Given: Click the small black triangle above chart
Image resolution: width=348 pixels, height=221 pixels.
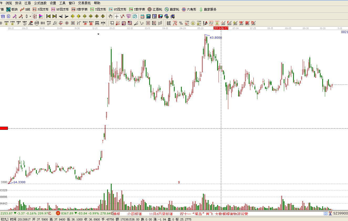Looking at the screenshot, I should [x=98, y=34].
